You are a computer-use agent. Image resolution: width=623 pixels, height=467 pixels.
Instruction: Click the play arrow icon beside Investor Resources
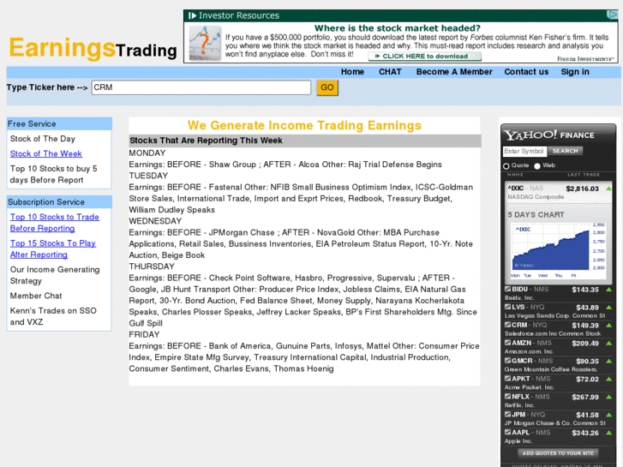pos(192,15)
